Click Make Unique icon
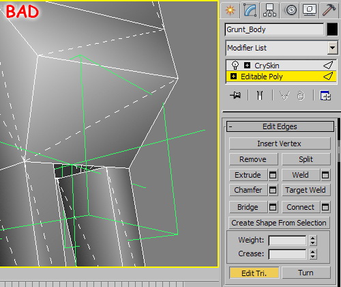Viewport: 341px width, 287px height. (x=284, y=95)
